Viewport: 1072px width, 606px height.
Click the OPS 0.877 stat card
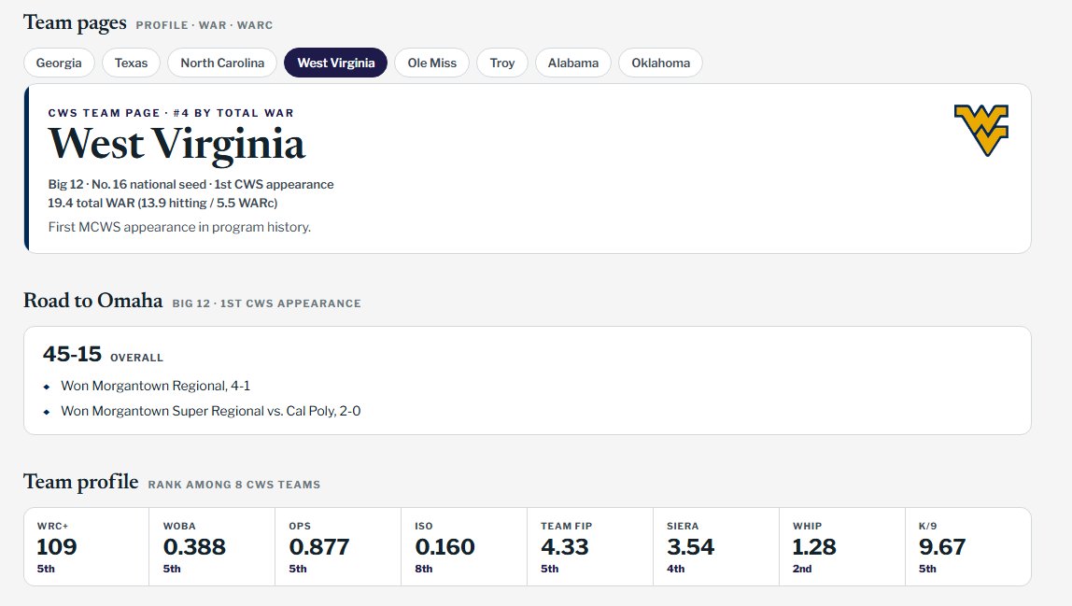(338, 546)
